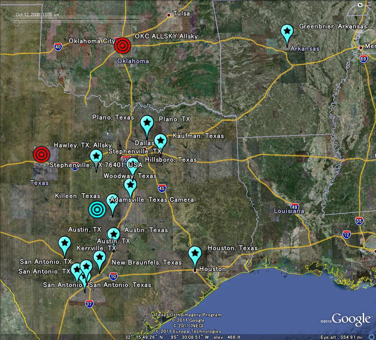Open the Killeen, Texas concentric circle marker
The height and width of the screenshot is (340, 376).
pyautogui.click(x=97, y=209)
